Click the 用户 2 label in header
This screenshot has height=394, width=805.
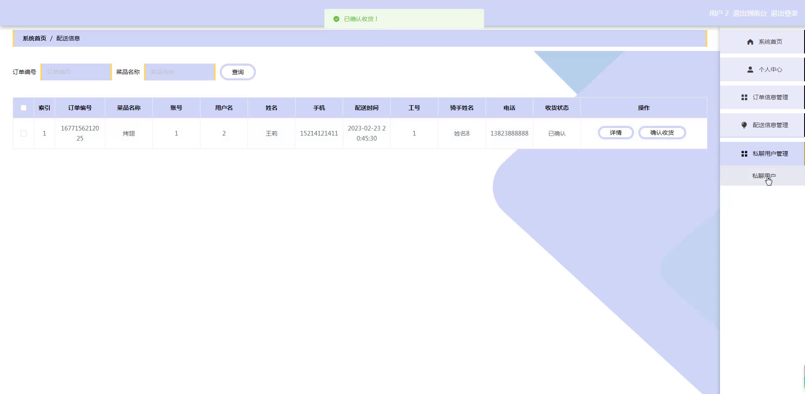coord(719,13)
